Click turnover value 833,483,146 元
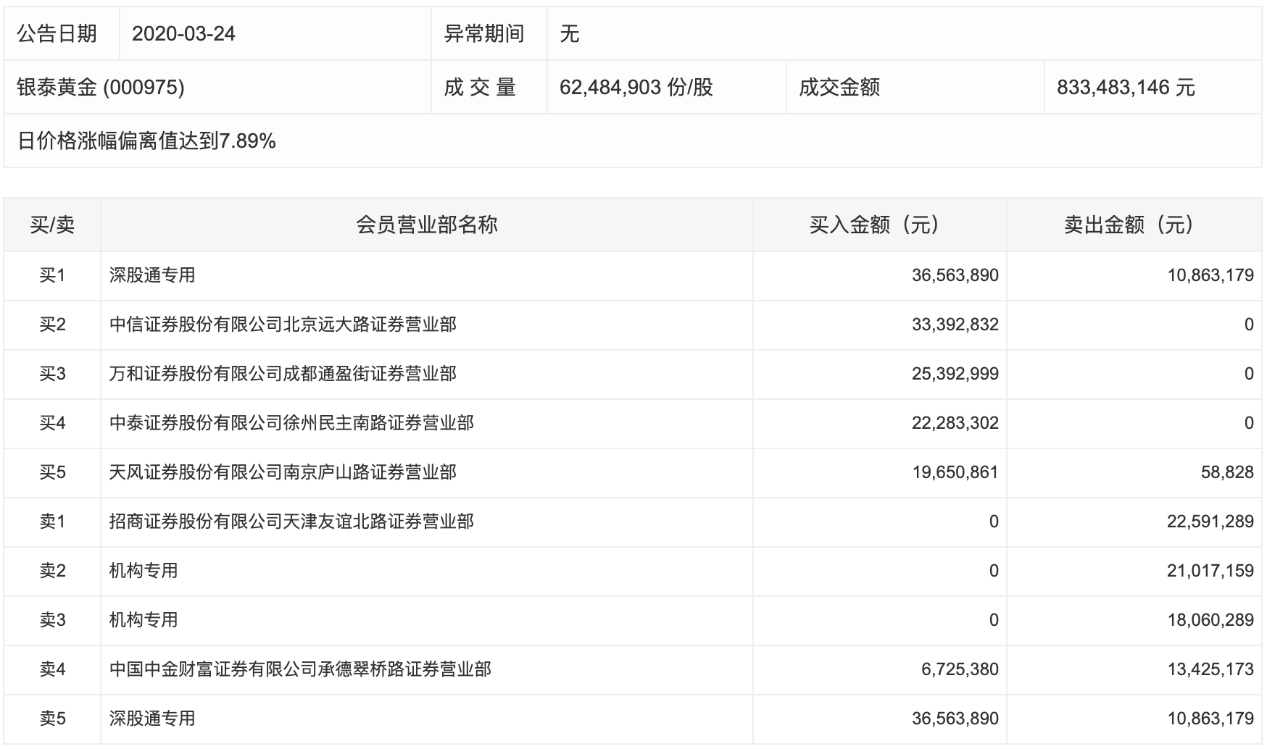This screenshot has height=749, width=1267. (x=1126, y=88)
